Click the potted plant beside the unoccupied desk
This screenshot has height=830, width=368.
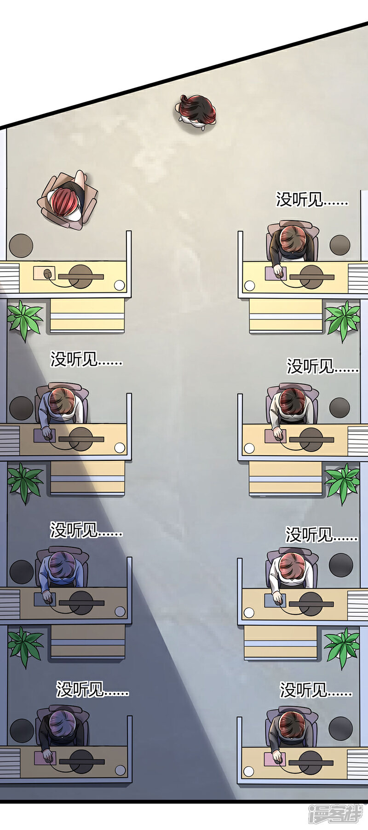pos(25,319)
